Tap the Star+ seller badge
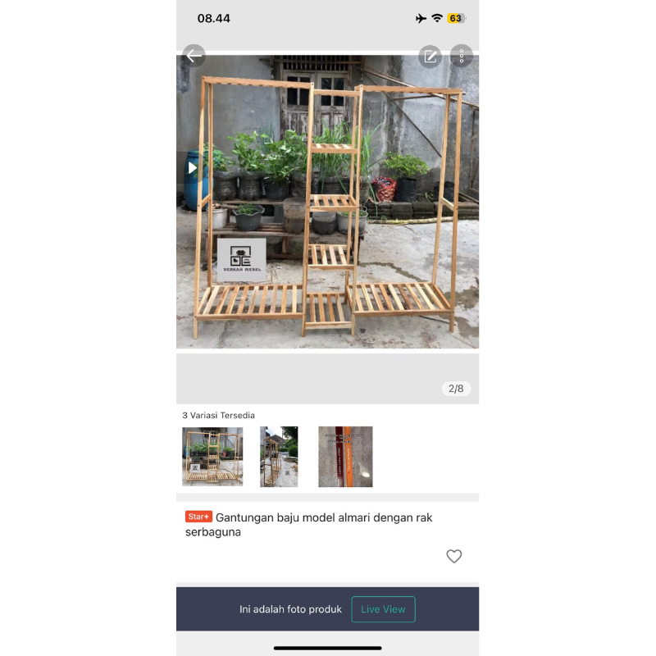Image resolution: width=656 pixels, height=656 pixels. 198,517
